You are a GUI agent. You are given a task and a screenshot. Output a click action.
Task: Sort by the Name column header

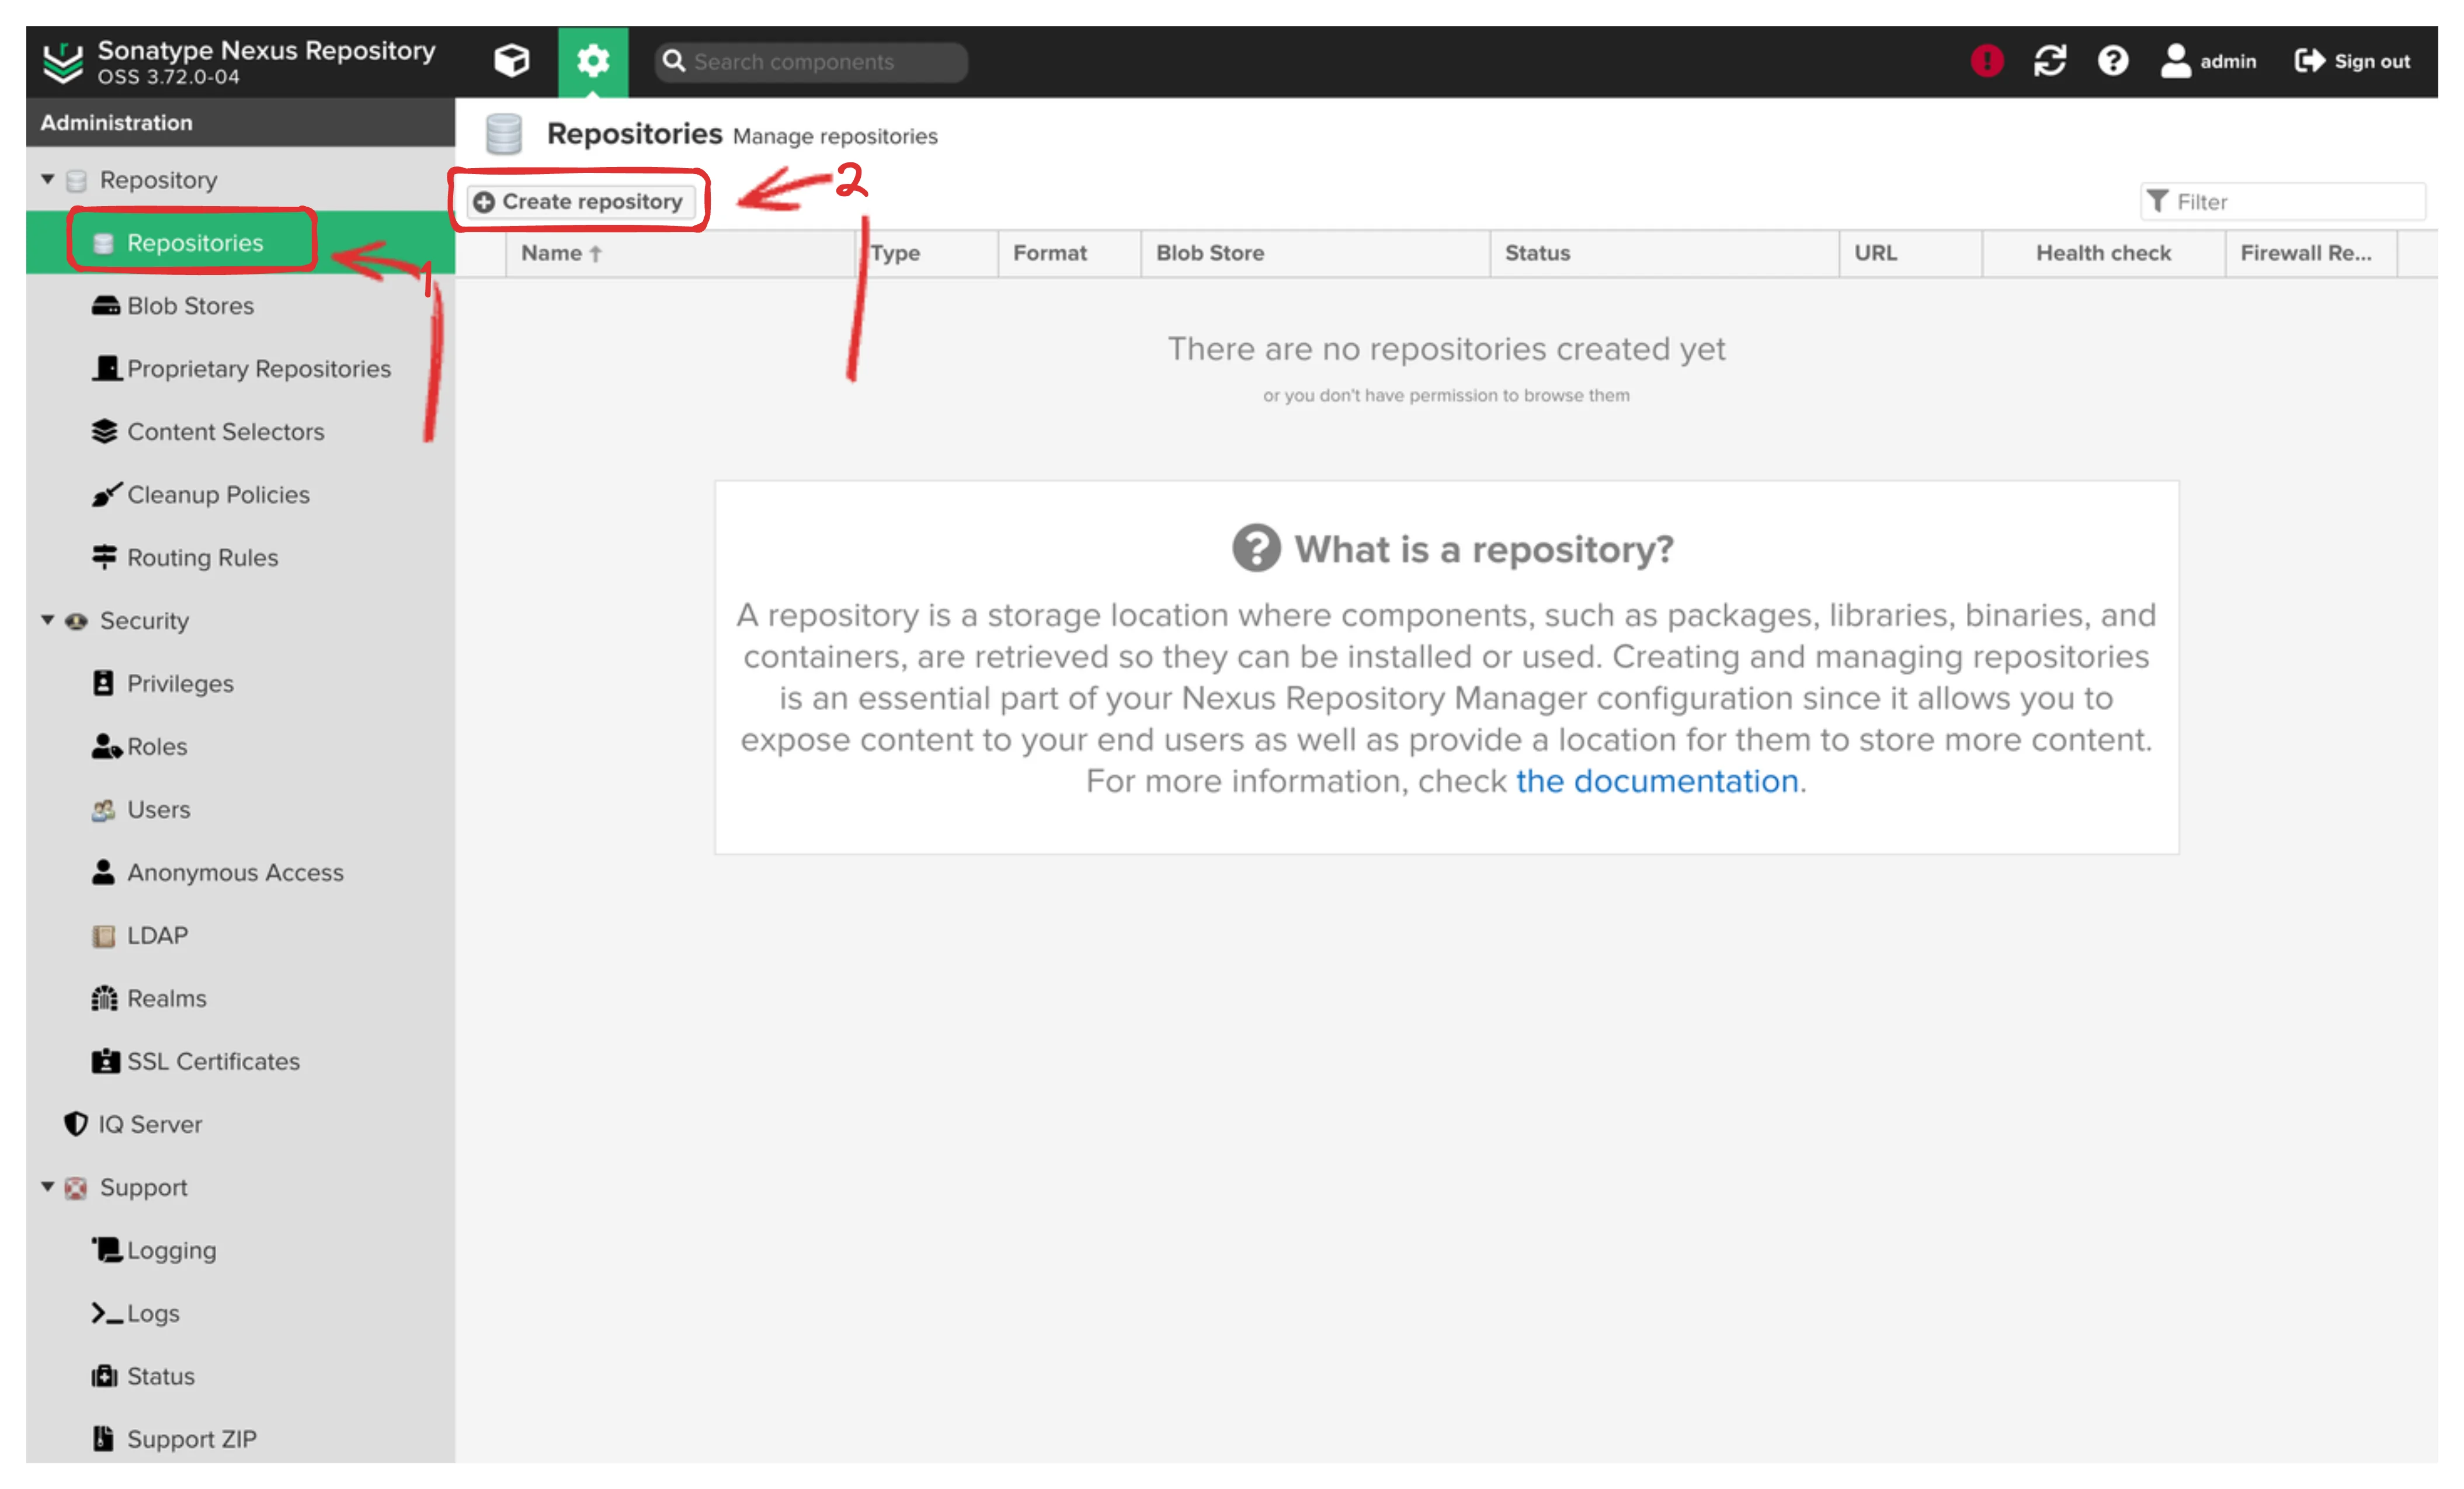pyautogui.click(x=680, y=254)
